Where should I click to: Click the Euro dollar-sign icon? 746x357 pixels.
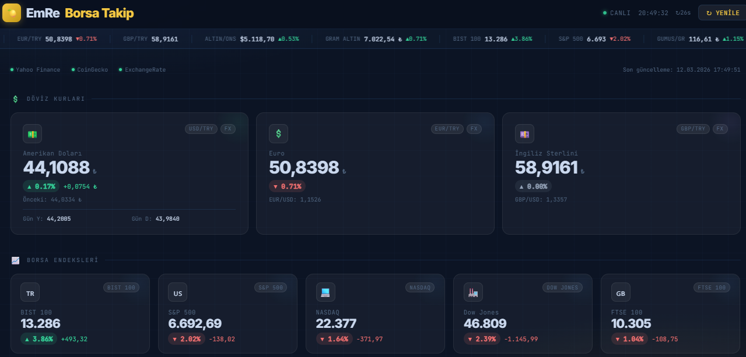coord(278,134)
